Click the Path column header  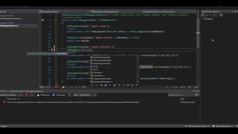point(183,99)
